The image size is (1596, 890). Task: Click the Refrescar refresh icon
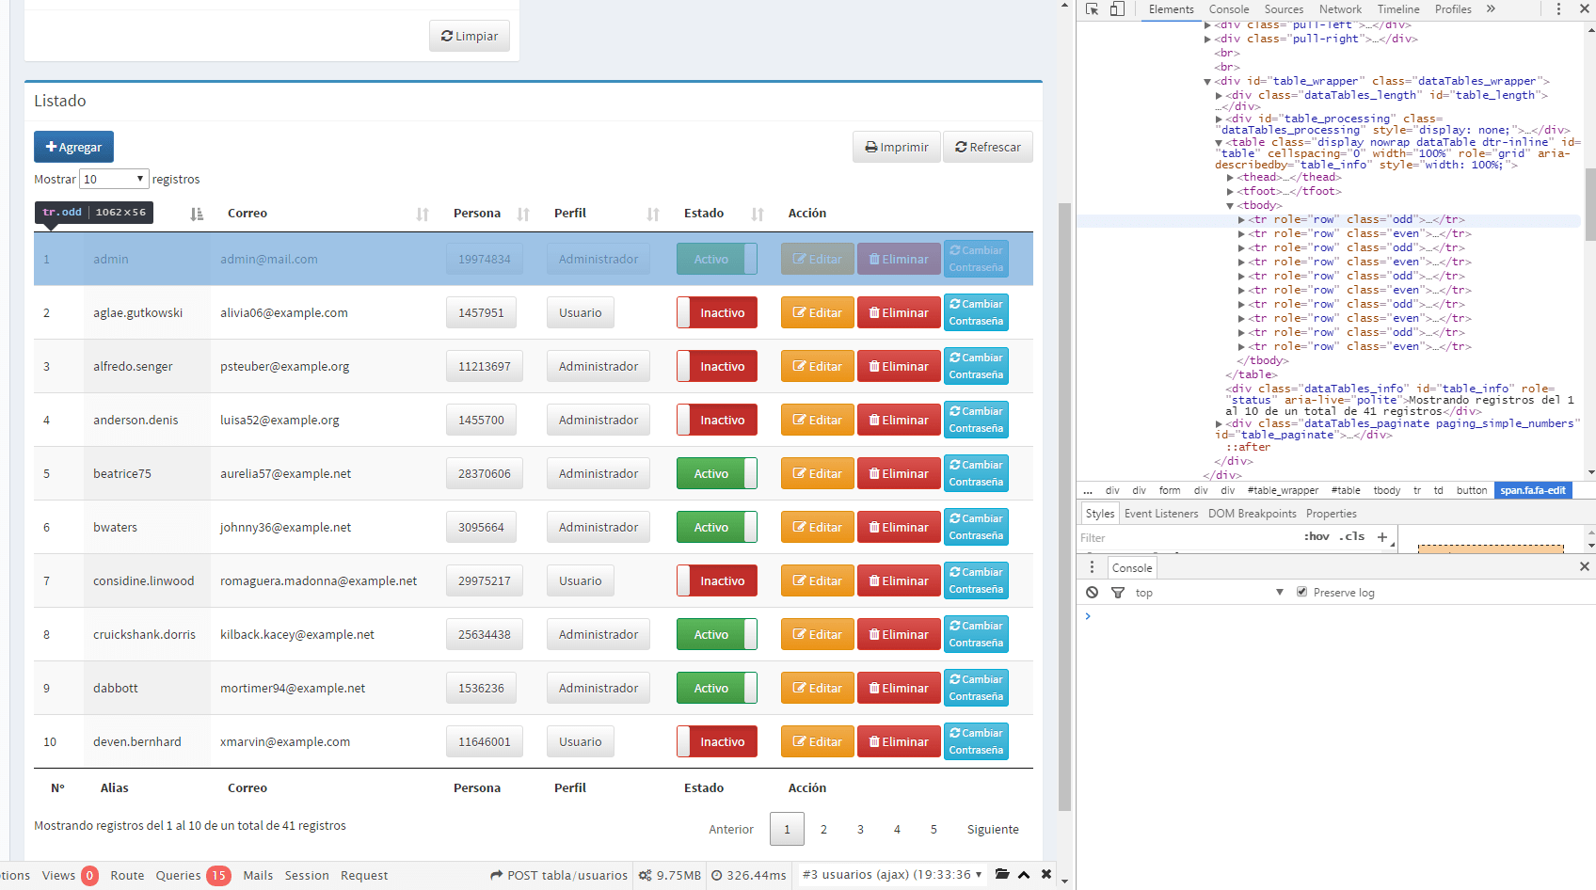(961, 147)
